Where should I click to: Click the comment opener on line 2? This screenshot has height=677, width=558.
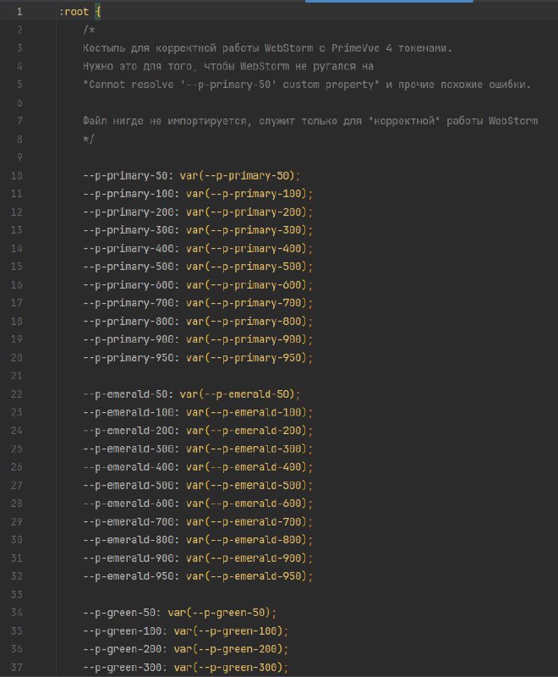[89, 30]
